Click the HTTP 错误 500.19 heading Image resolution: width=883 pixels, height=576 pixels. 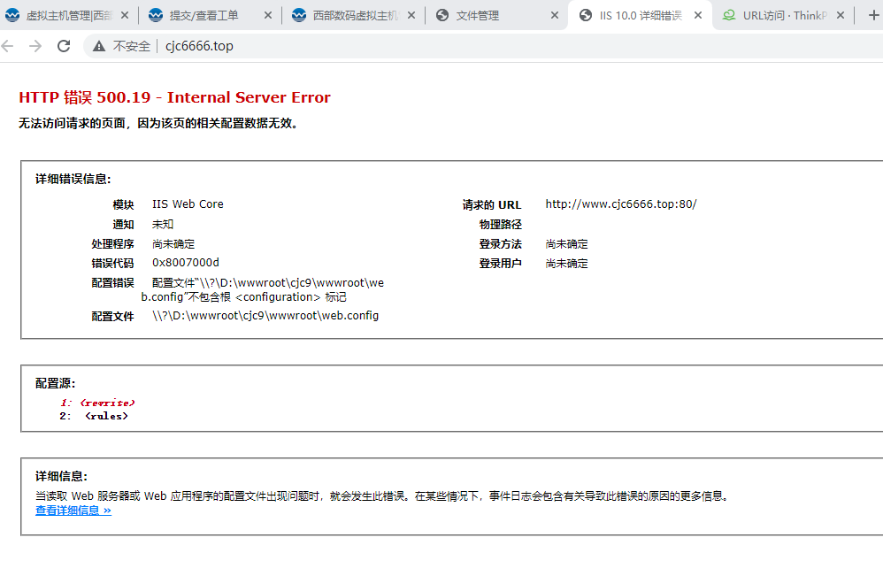(174, 97)
